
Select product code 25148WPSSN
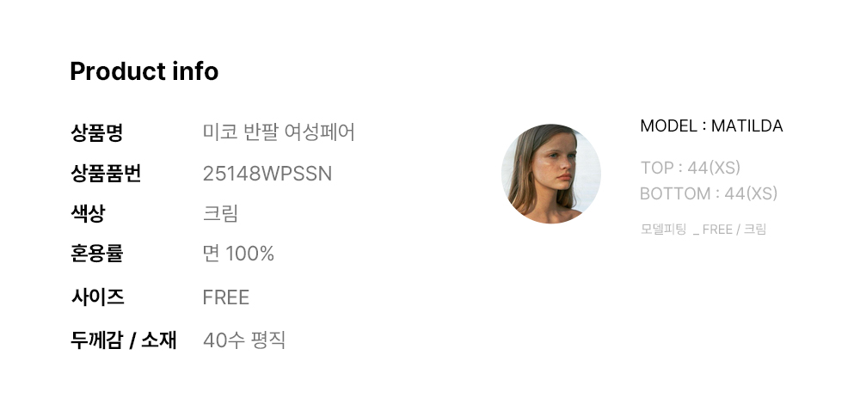(x=267, y=174)
